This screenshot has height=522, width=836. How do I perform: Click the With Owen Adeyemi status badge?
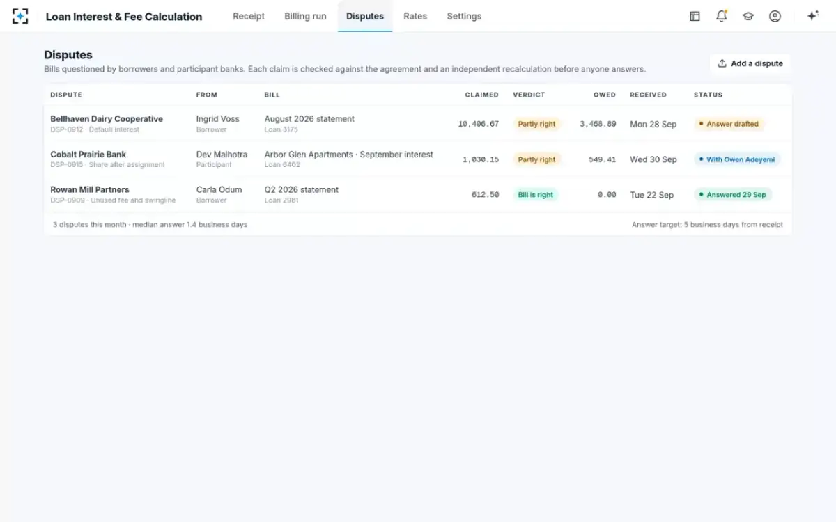[x=737, y=159]
